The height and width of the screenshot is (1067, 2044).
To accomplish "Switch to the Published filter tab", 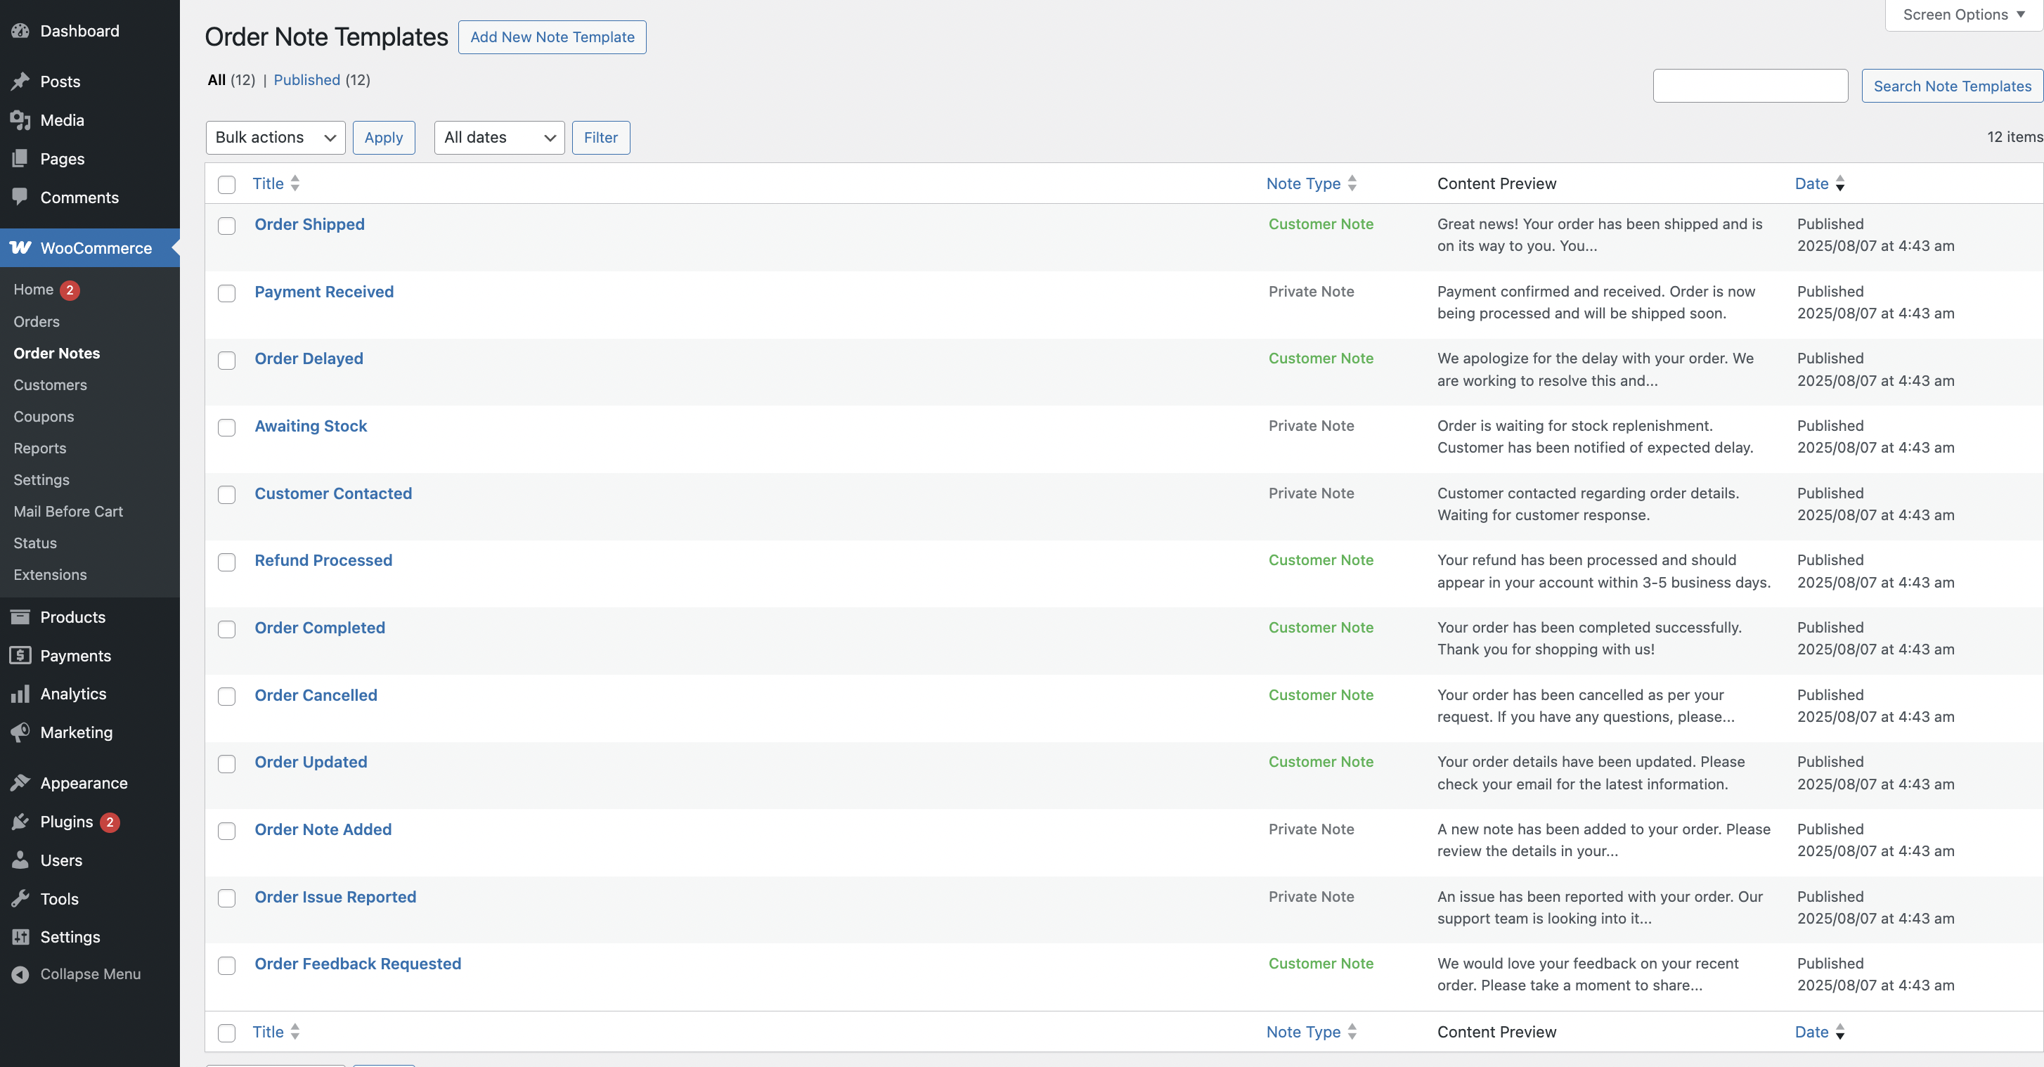I will pos(306,80).
